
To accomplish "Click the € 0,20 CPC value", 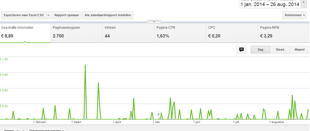I will (214, 36).
